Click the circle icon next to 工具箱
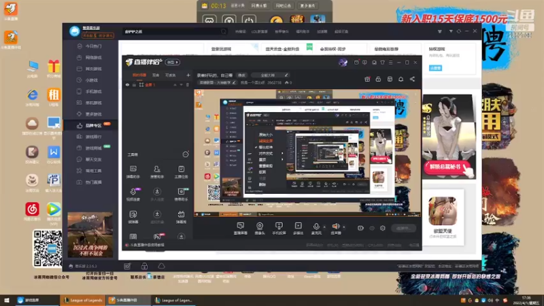This screenshot has height=306, width=544. [186, 154]
